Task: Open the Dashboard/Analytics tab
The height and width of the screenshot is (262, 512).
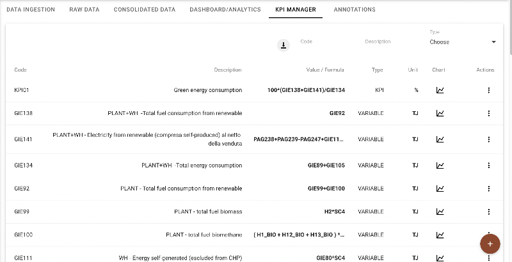Action: pos(225,10)
